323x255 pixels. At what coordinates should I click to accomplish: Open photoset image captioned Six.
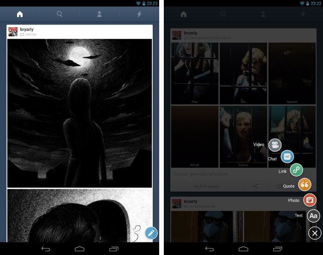pos(243,73)
